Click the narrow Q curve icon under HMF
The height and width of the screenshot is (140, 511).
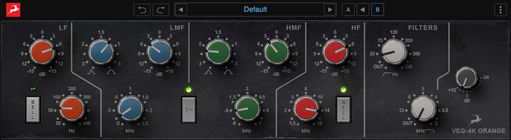(209, 72)
